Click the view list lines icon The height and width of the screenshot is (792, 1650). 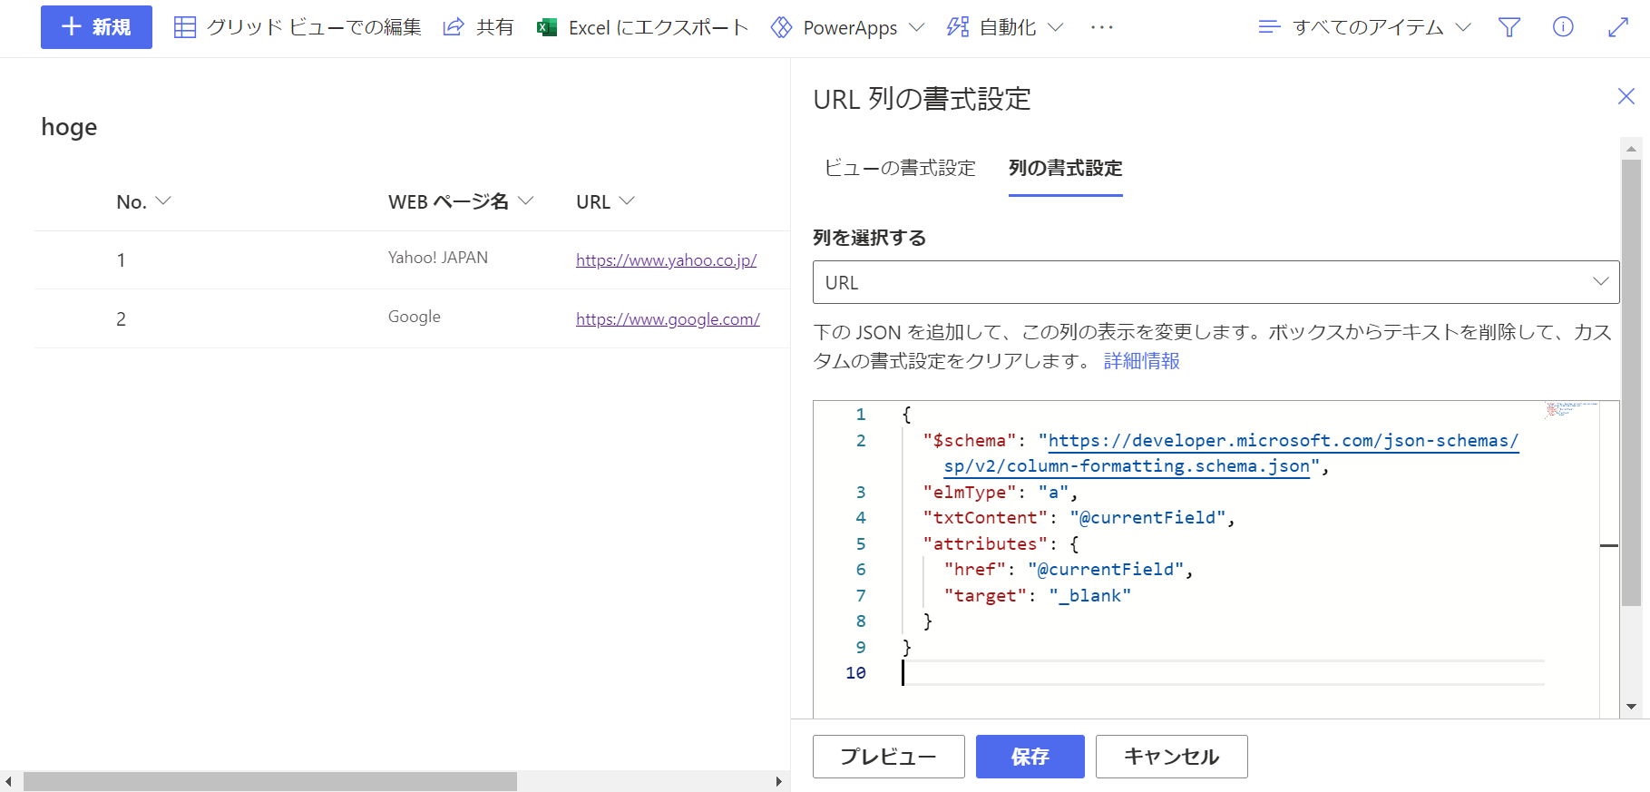click(1269, 27)
